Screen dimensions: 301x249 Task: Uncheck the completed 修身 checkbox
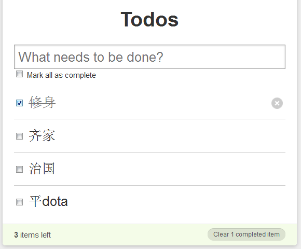click(19, 103)
